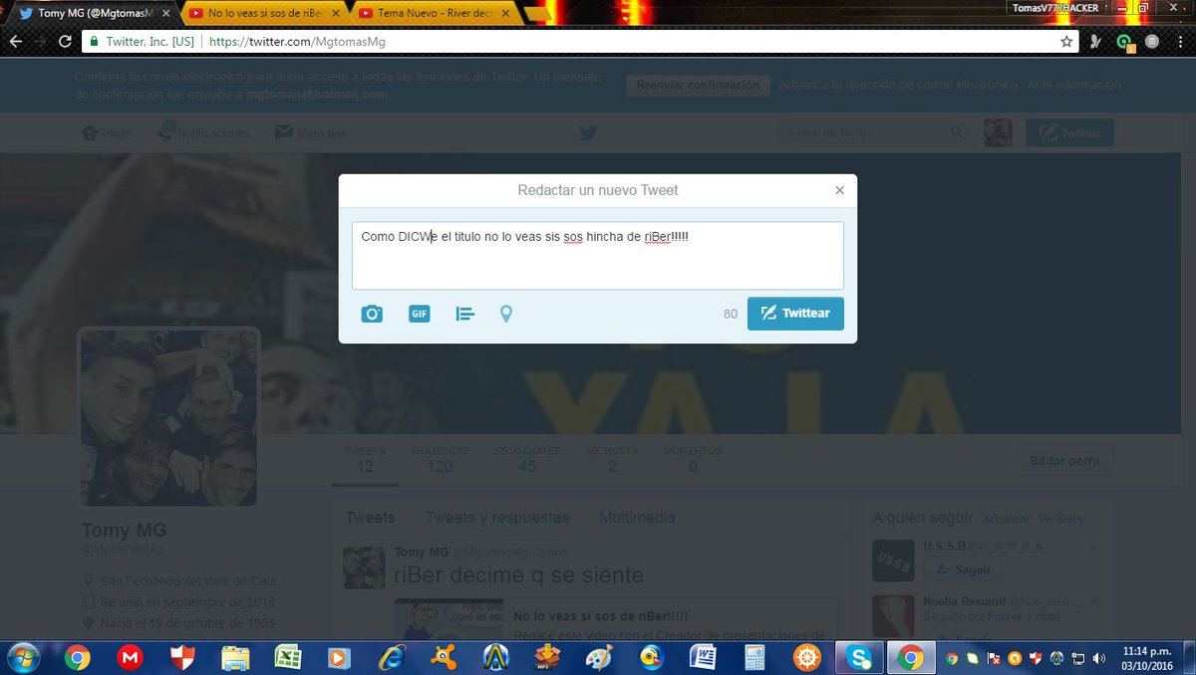
Task: Open Skype from the taskbar
Action: coord(858,657)
